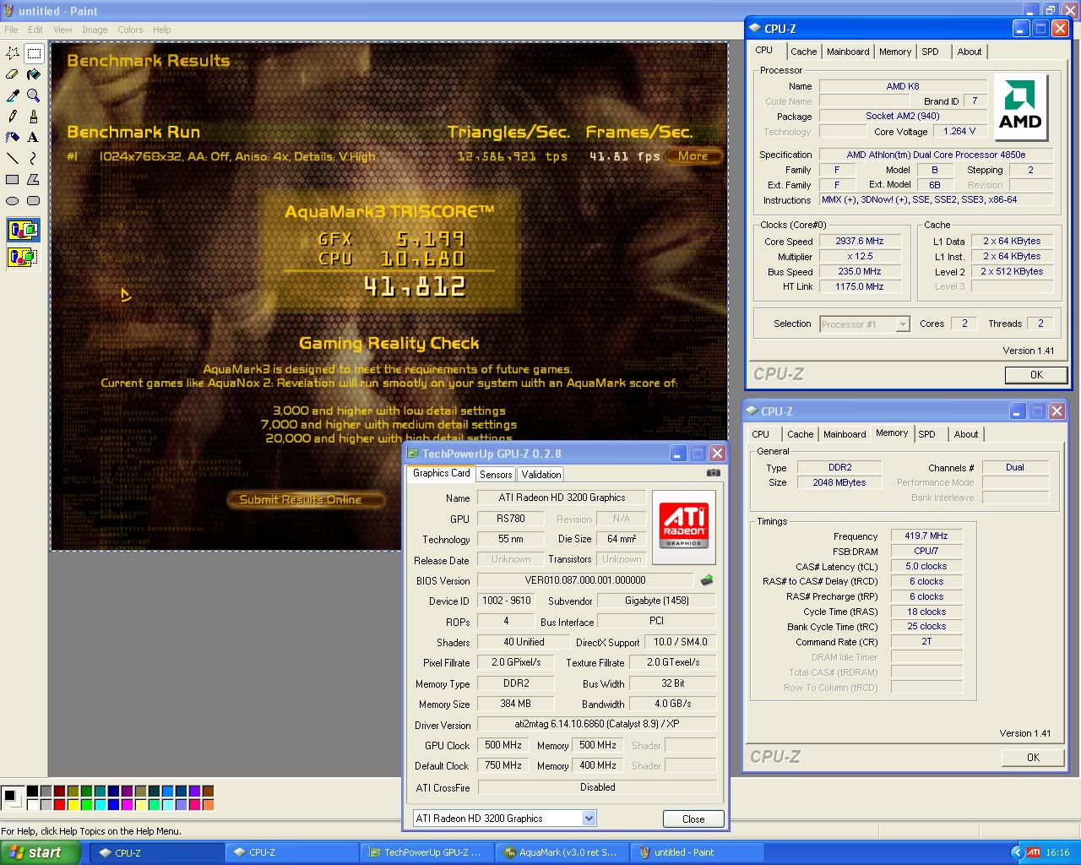Click the ATI Radeon logo in GPU-Z
Screen dimensions: 1081x865
point(684,527)
